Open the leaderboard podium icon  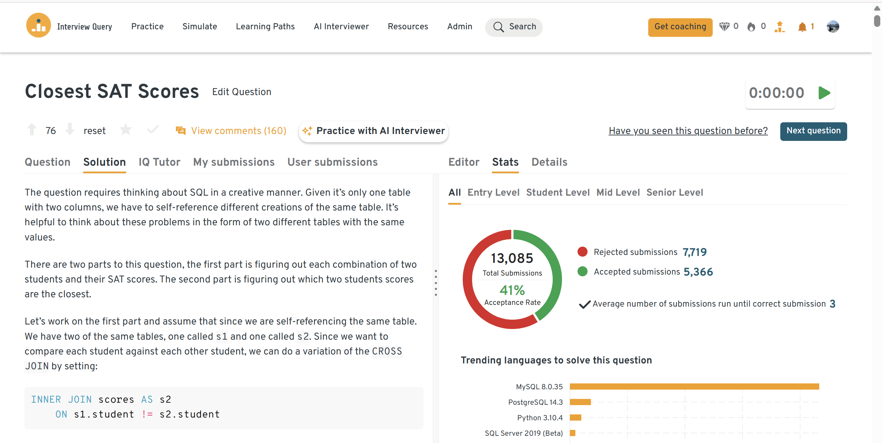point(779,27)
